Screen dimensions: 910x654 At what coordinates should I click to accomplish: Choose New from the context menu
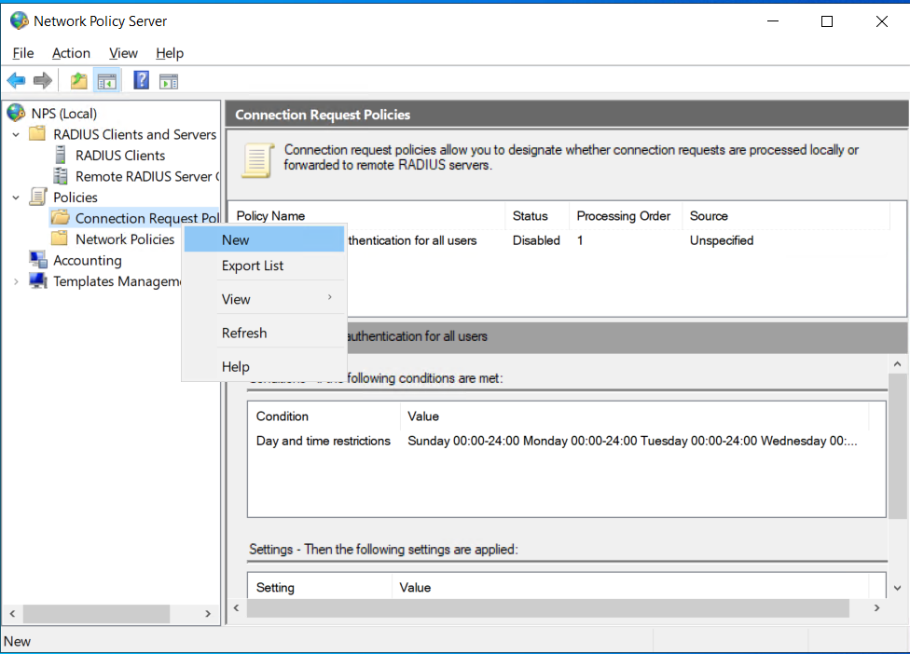(x=264, y=240)
